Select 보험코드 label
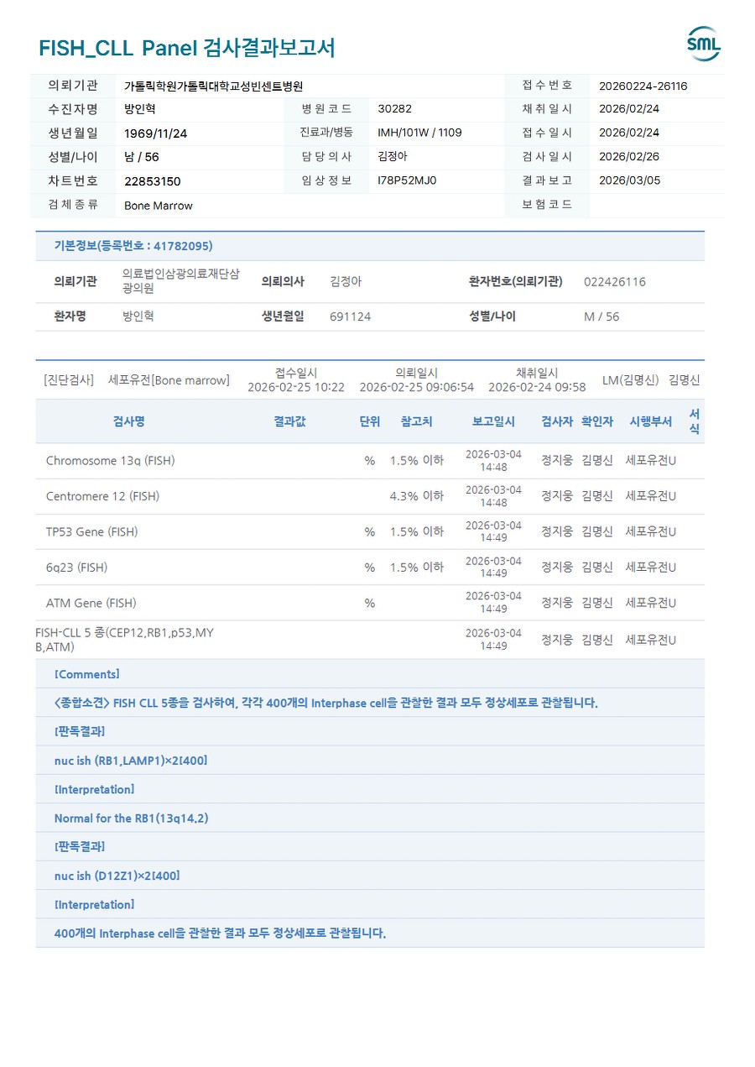 coord(547,205)
